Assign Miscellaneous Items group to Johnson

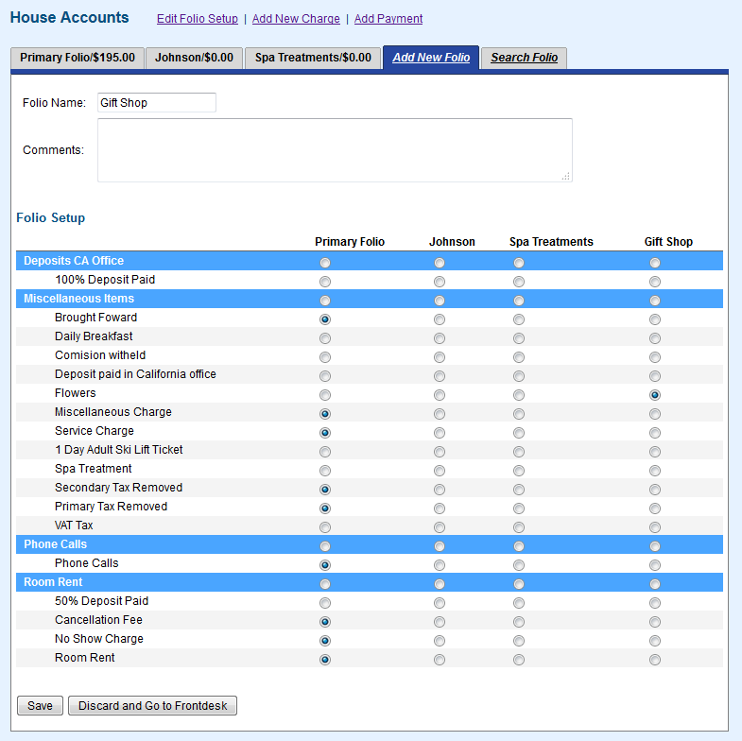point(440,301)
